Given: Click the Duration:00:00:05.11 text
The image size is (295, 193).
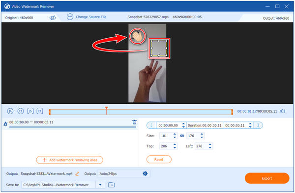Looking at the screenshot, I should coord(205,125).
